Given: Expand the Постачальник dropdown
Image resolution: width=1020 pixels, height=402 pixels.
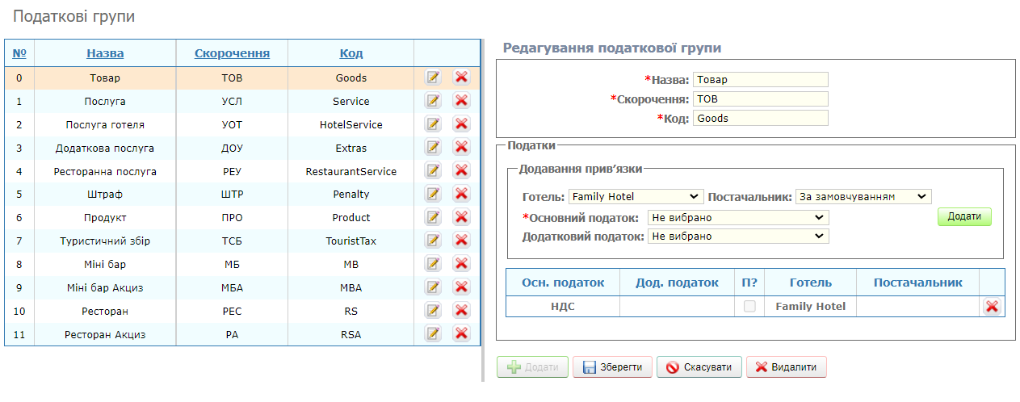Looking at the screenshot, I should point(863,197).
